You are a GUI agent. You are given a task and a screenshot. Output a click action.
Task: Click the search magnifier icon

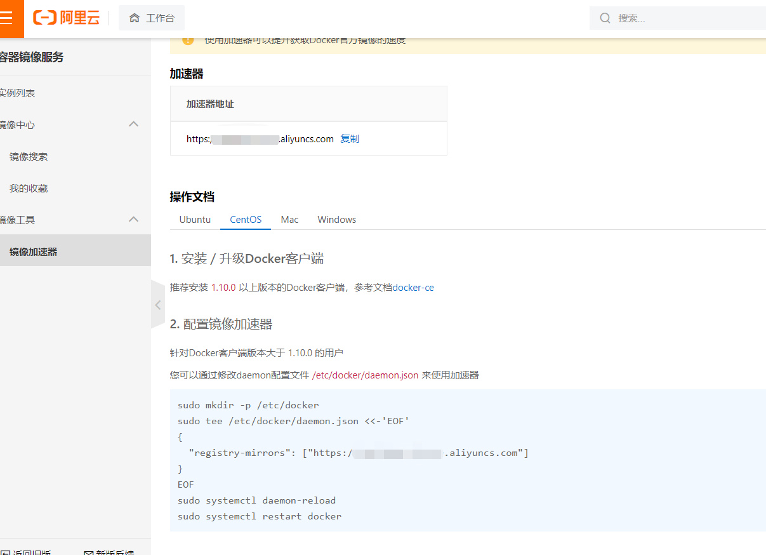[x=605, y=18]
